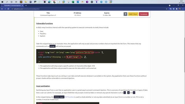The width and height of the screenshot is (185, 104).
Task: Open a new browser tab with plus
Action: pos(26,5)
